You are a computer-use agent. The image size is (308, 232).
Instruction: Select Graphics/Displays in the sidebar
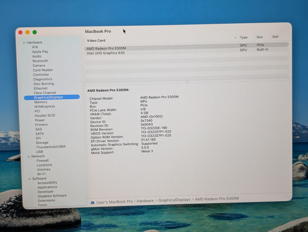pos(52,97)
